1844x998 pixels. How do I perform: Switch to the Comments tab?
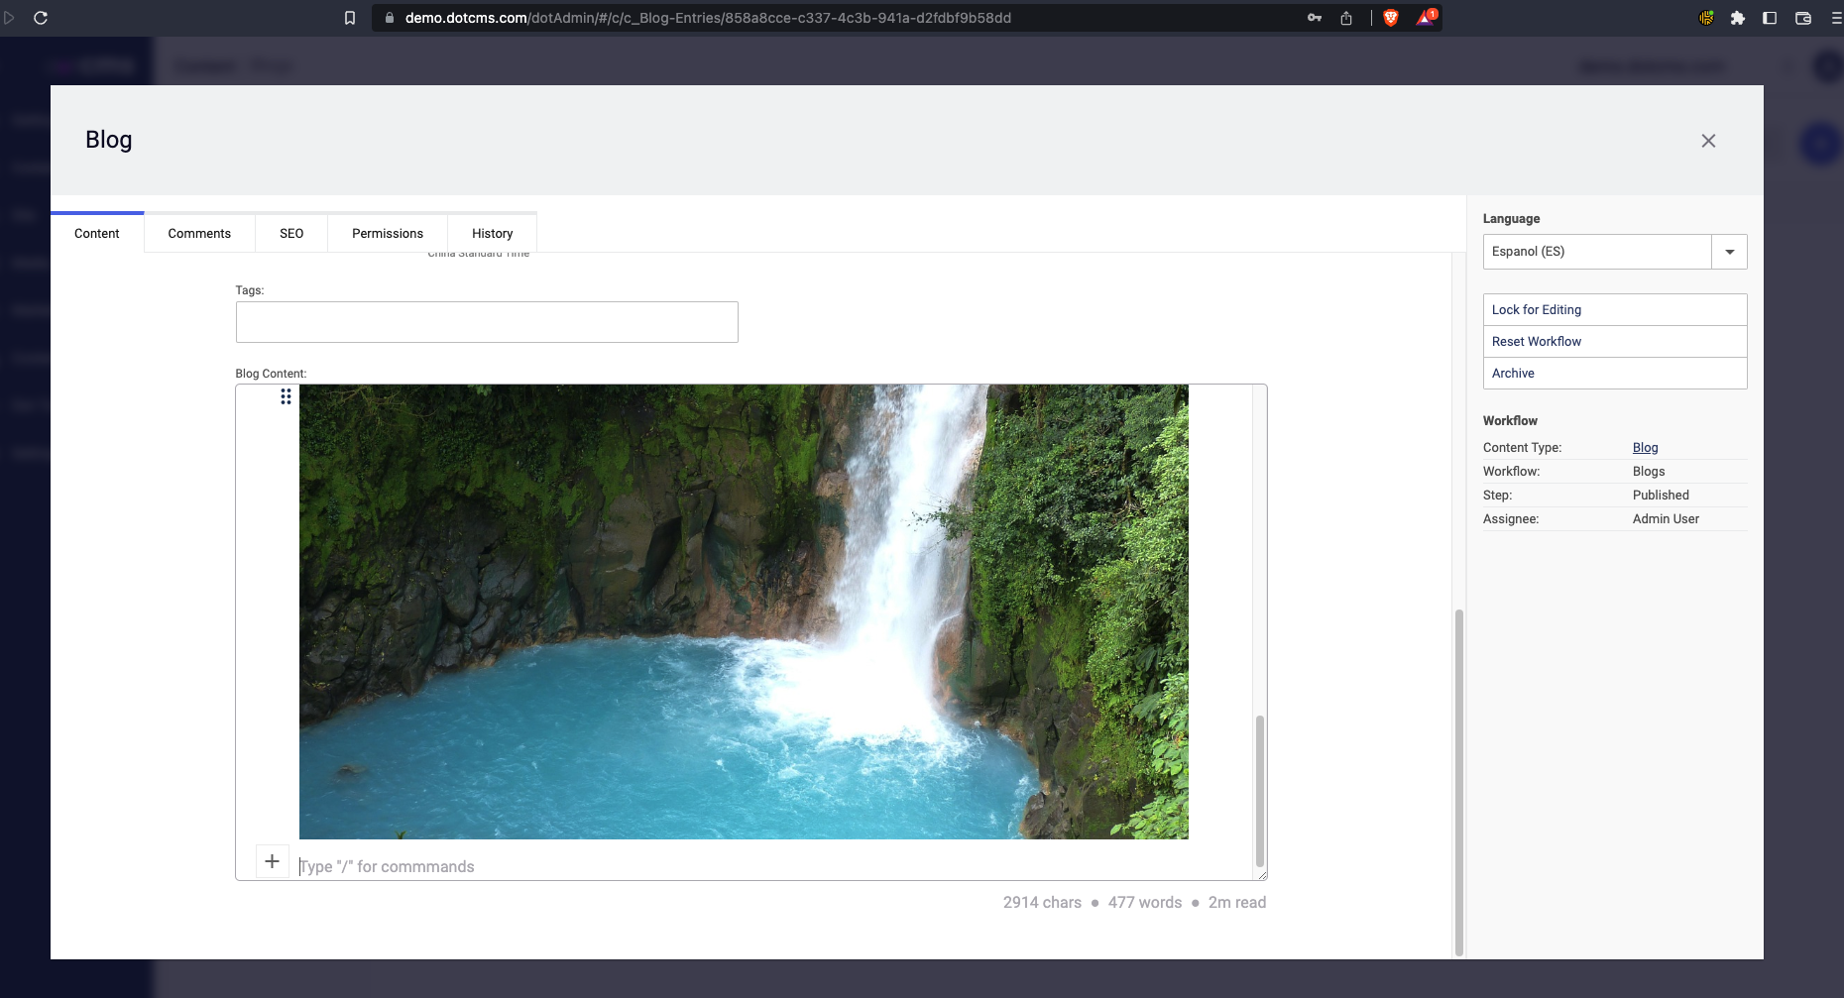(x=198, y=233)
